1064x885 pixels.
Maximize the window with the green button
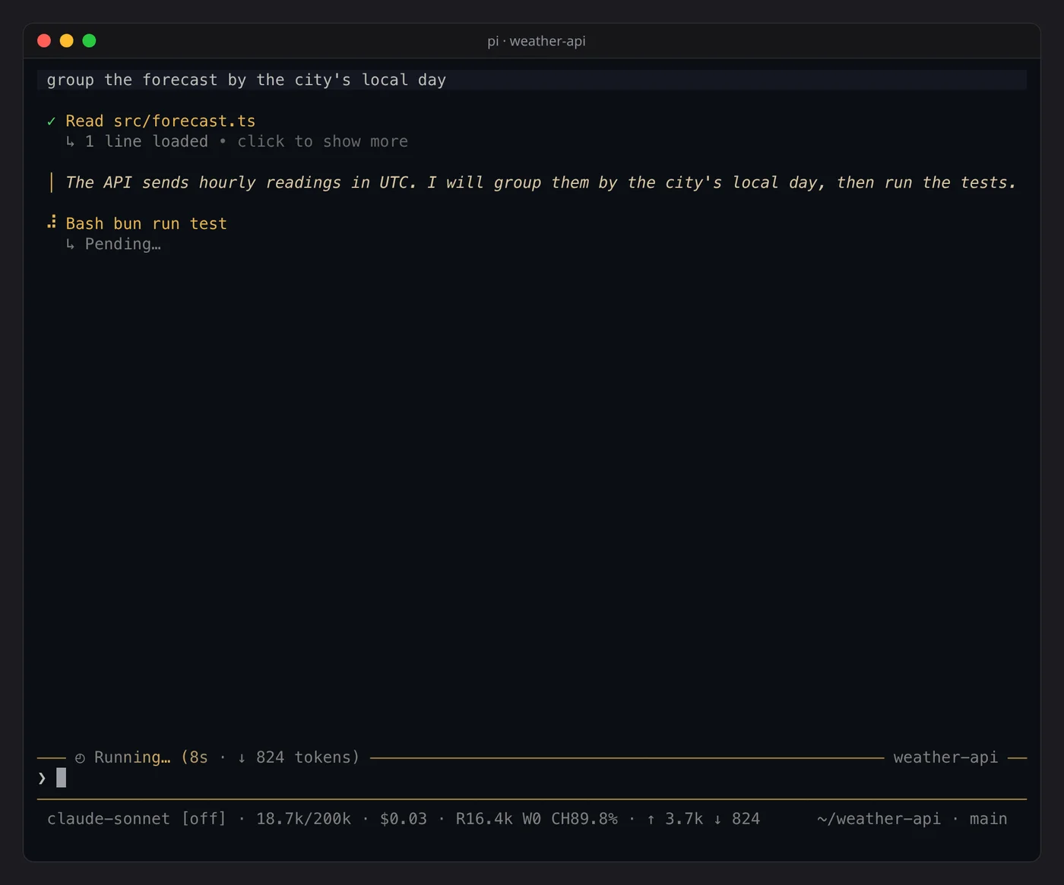89,41
